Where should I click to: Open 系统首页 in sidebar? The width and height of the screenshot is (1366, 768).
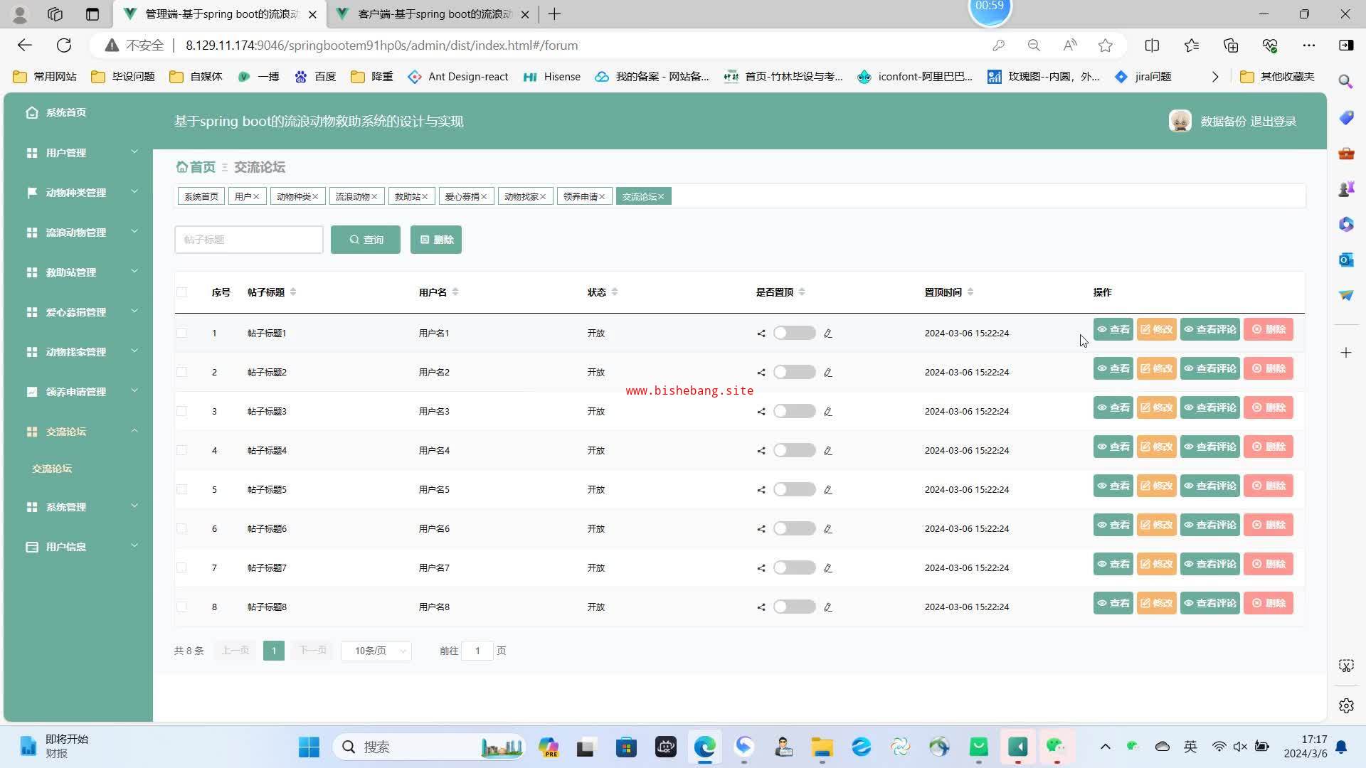(x=65, y=112)
